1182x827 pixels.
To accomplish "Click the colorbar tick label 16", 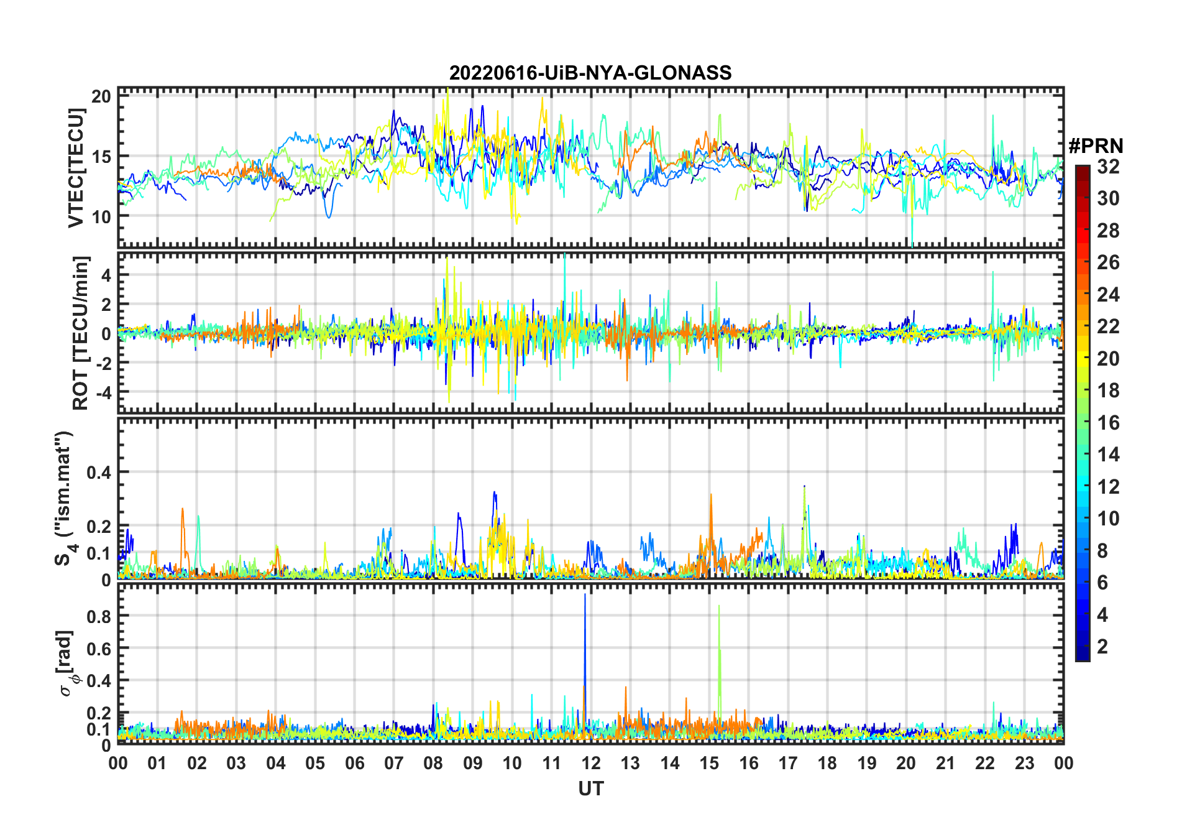I will point(1108,423).
